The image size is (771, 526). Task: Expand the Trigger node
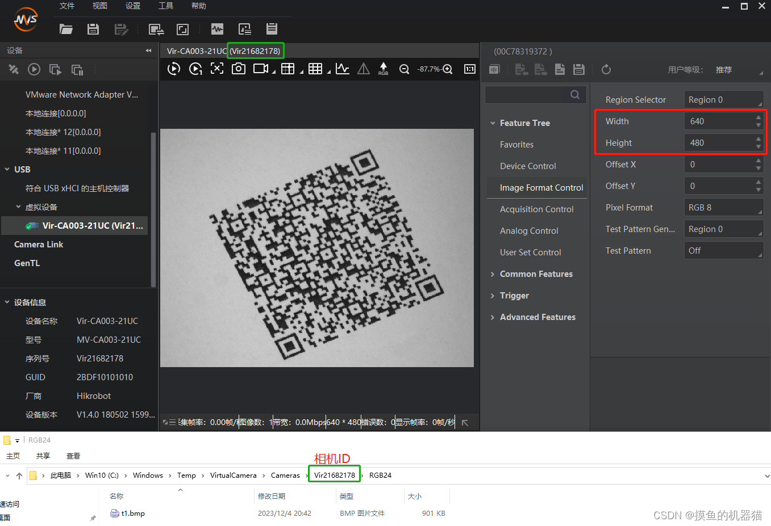493,296
